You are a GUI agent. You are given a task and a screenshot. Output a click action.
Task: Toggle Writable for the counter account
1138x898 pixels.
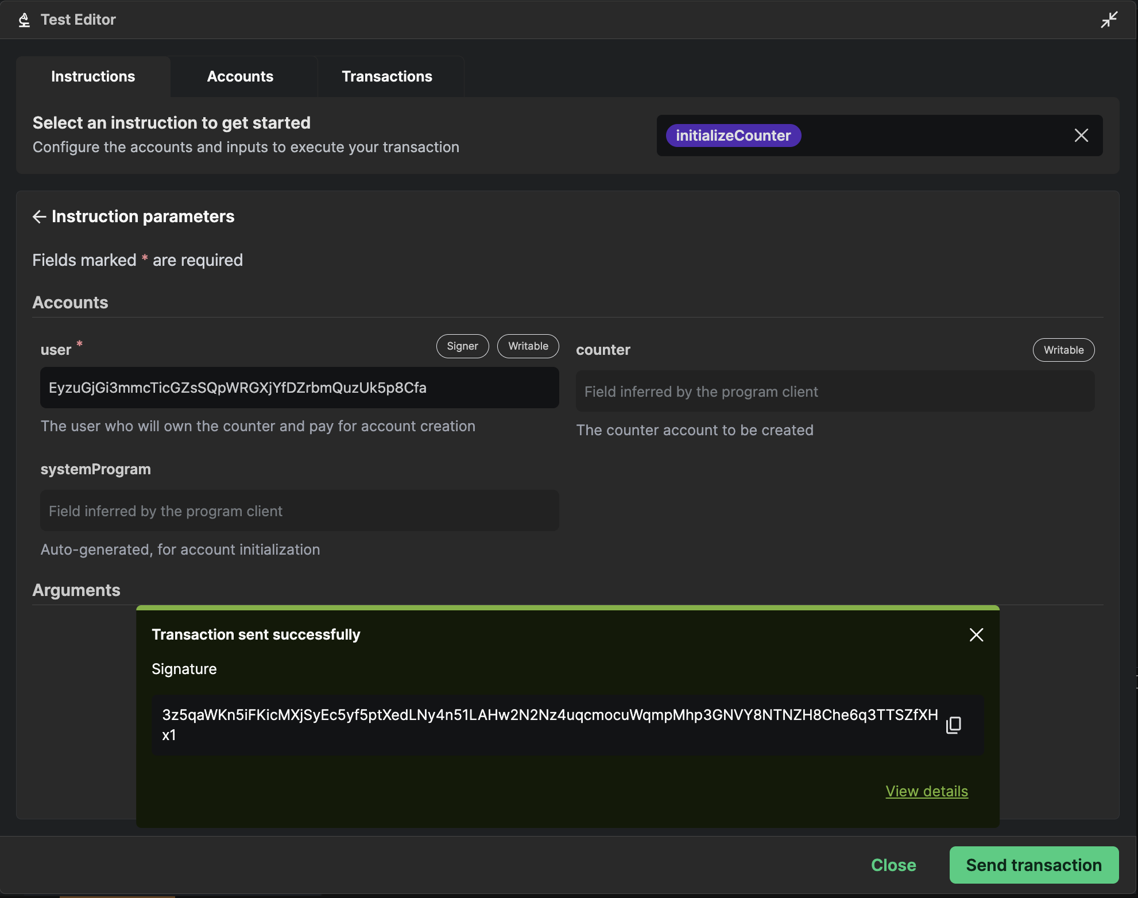1063,350
